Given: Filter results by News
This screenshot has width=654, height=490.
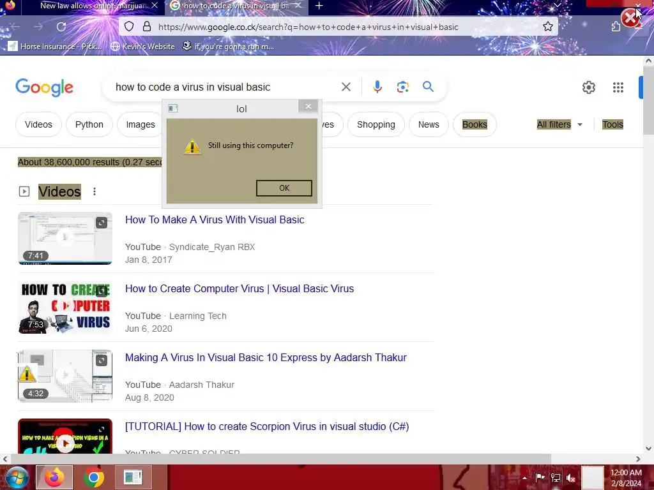Looking at the screenshot, I should pos(429,124).
